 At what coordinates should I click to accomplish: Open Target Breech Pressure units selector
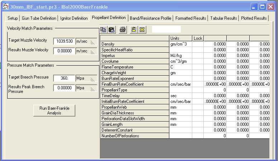click(x=86, y=78)
